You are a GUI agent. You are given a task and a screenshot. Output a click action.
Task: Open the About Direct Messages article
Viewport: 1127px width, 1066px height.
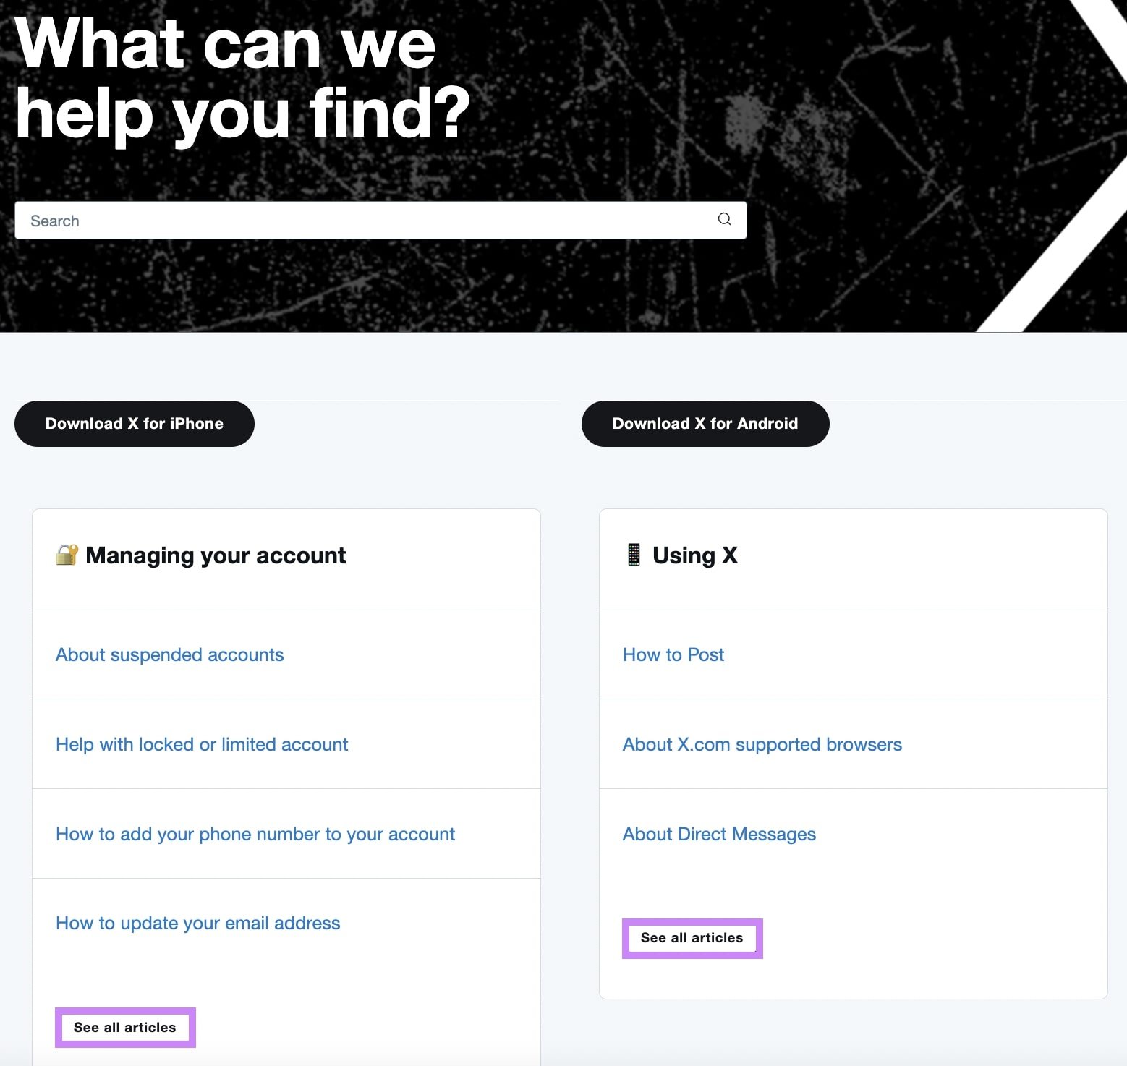point(718,834)
